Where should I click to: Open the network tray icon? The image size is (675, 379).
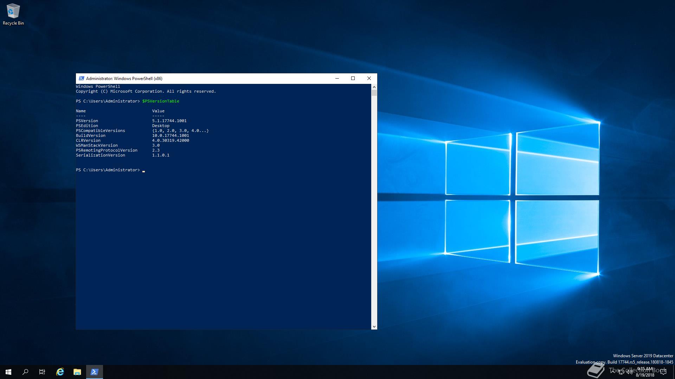pyautogui.click(x=621, y=372)
